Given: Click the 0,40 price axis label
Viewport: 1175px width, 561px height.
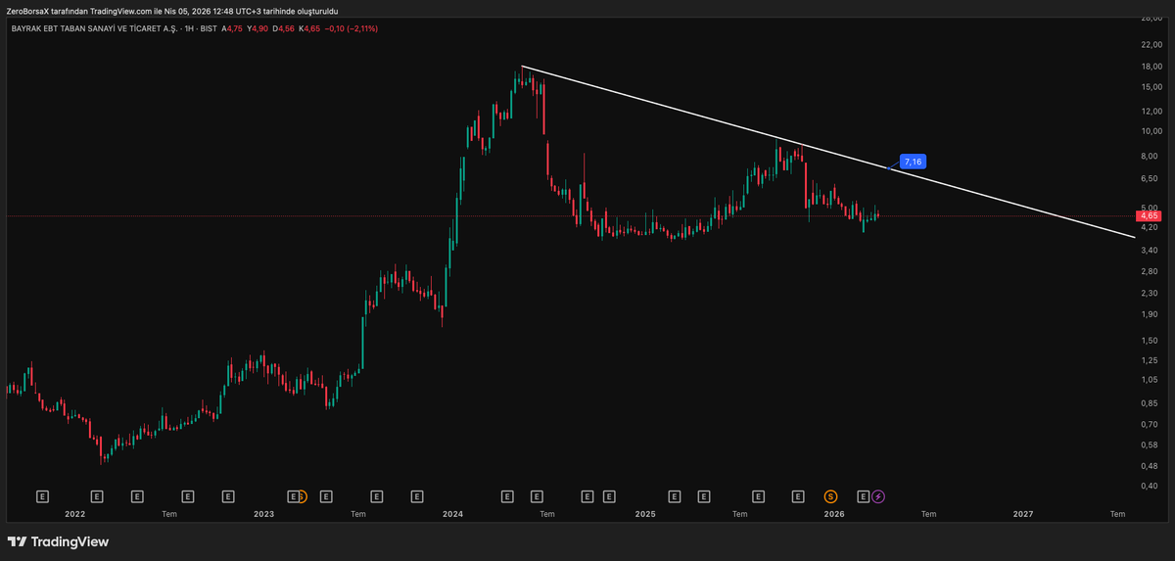Looking at the screenshot, I should click(x=1150, y=487).
